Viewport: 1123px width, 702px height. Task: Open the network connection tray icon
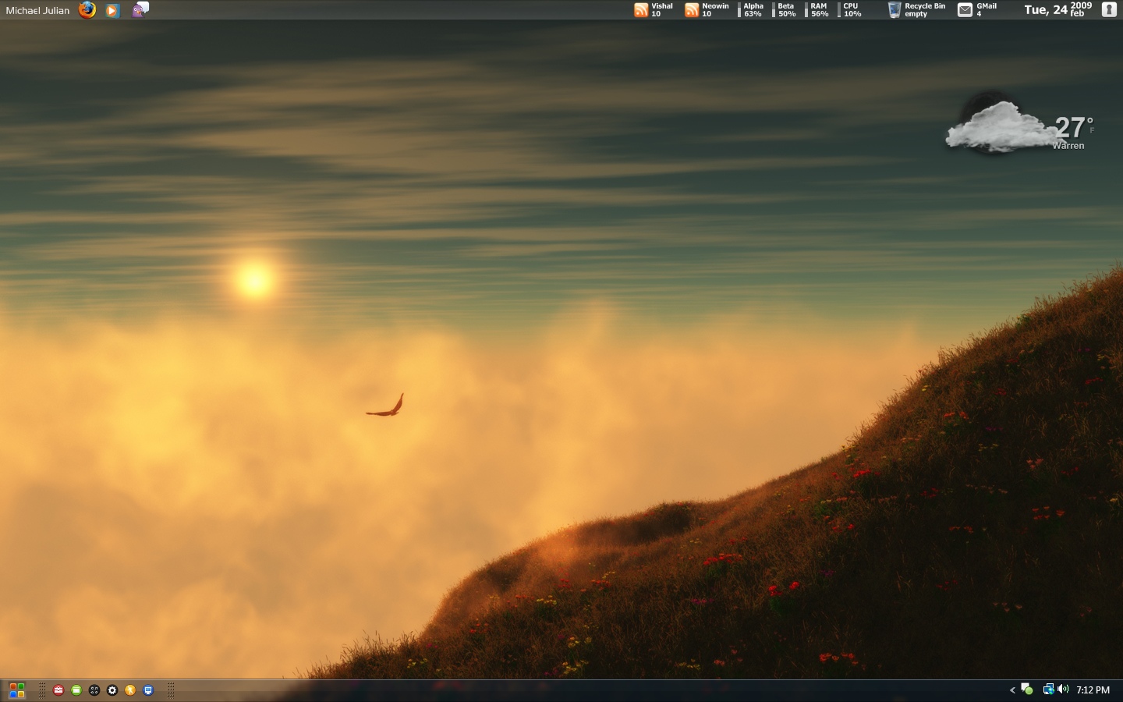click(1048, 690)
